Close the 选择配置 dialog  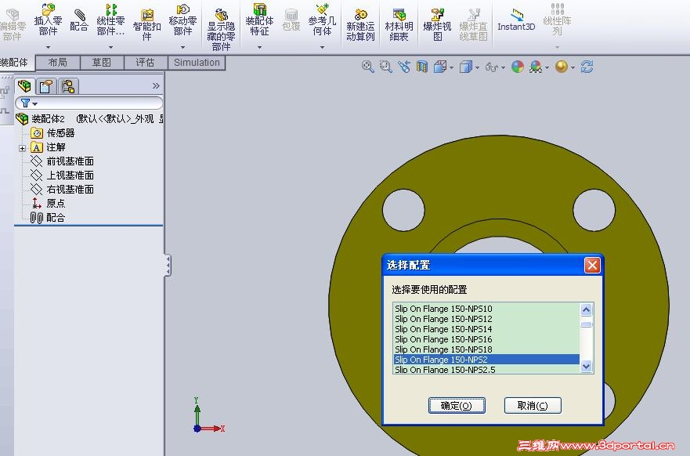point(592,265)
